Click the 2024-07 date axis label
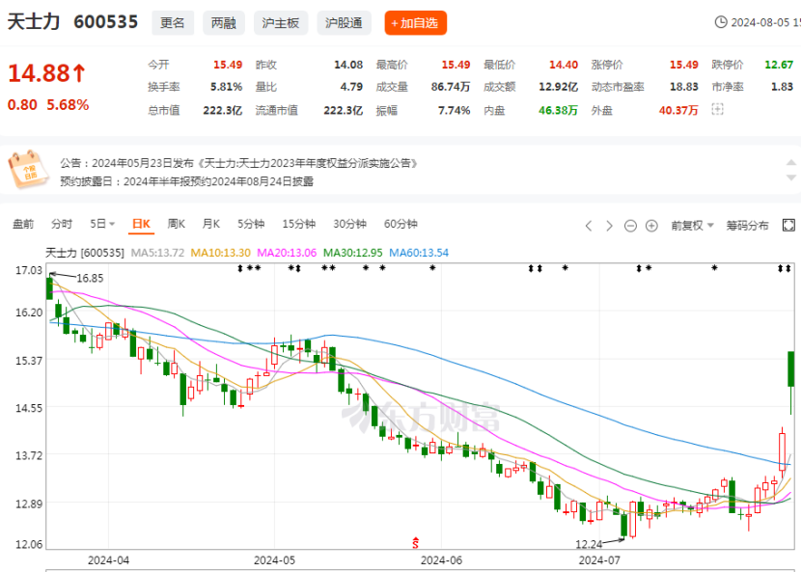Viewport: 802px width, 572px height. point(599,560)
